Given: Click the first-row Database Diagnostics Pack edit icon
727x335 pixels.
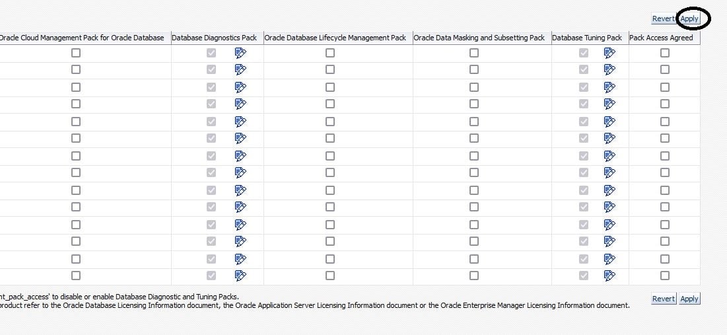Looking at the screenshot, I should coord(240,53).
